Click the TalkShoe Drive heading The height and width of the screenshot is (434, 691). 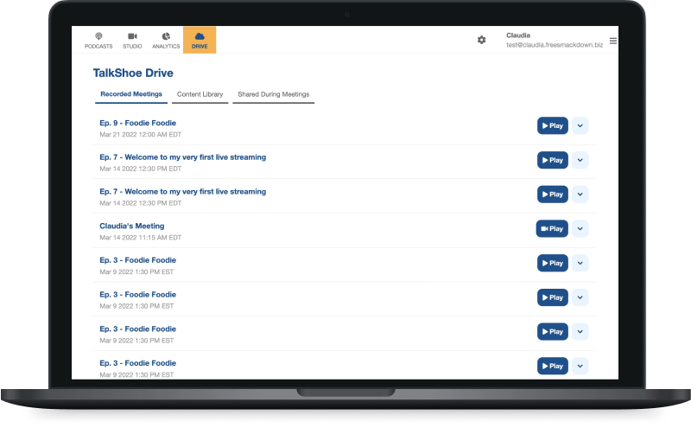click(133, 73)
